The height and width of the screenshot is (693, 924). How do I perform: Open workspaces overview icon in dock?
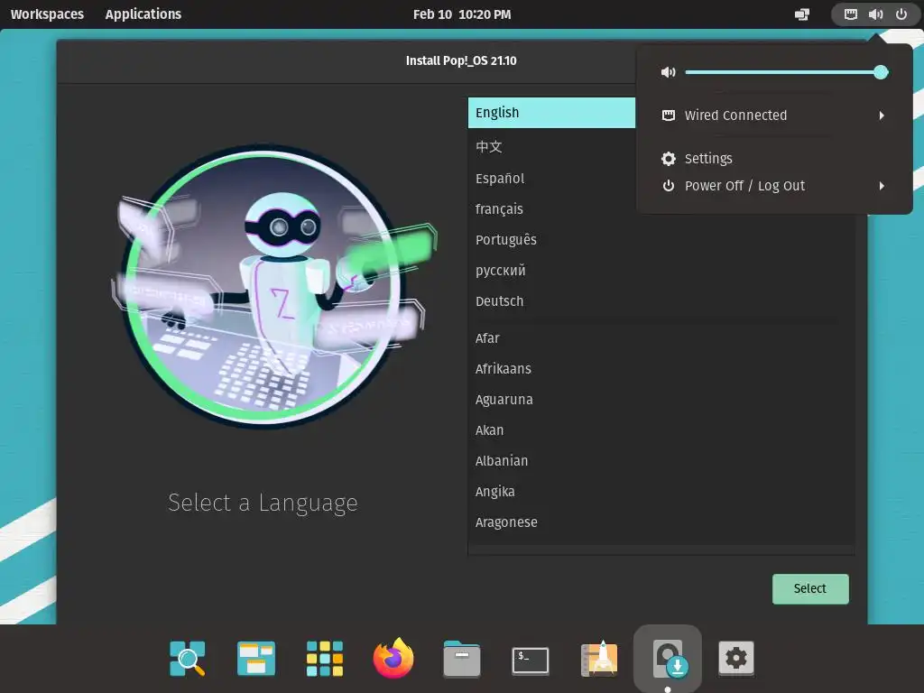[x=256, y=658]
